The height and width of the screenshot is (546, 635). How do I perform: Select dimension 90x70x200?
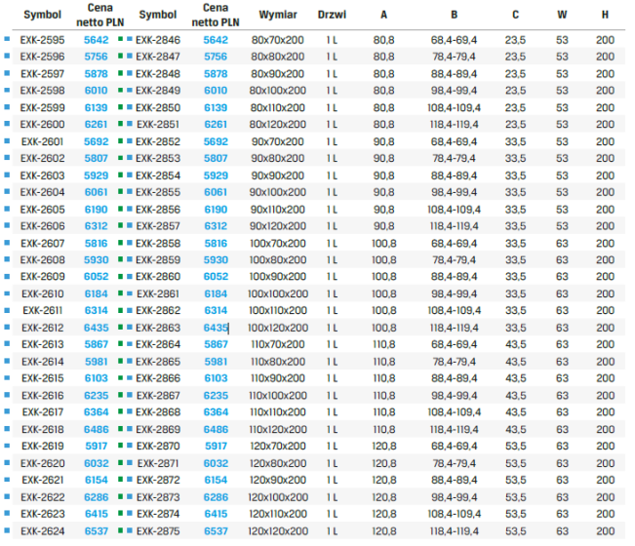pos(277,142)
